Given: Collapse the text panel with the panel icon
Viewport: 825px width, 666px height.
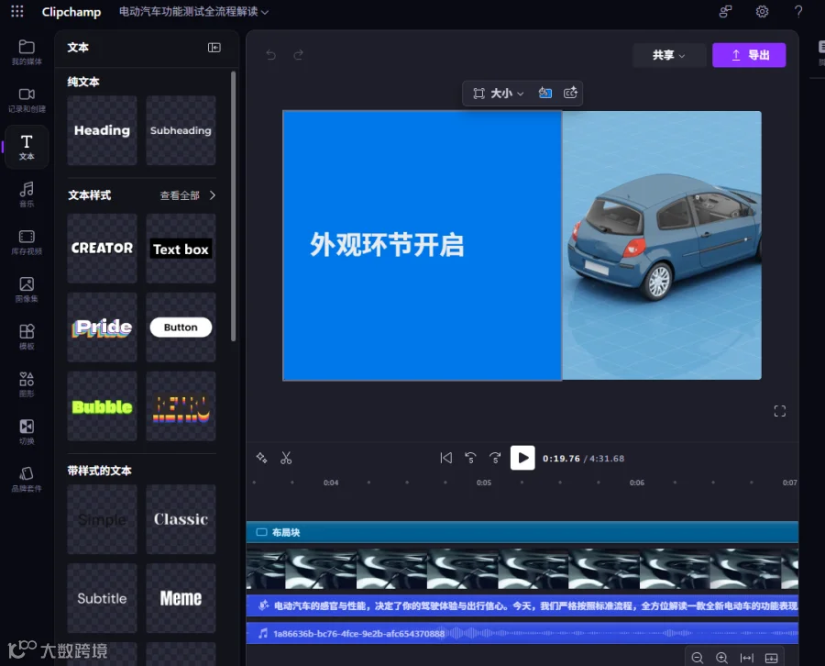Looking at the screenshot, I should [214, 48].
